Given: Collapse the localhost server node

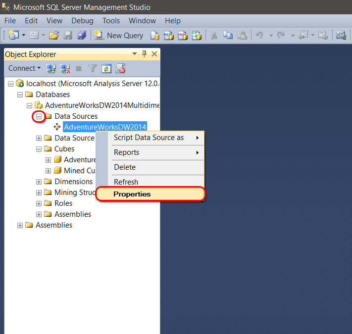Looking at the screenshot, I should pyautogui.click(x=10, y=84).
